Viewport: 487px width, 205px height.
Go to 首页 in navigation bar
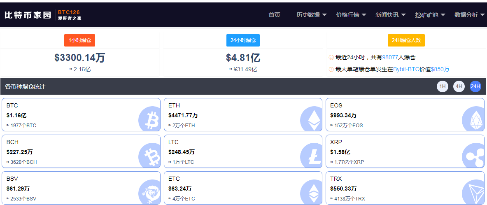coord(274,15)
